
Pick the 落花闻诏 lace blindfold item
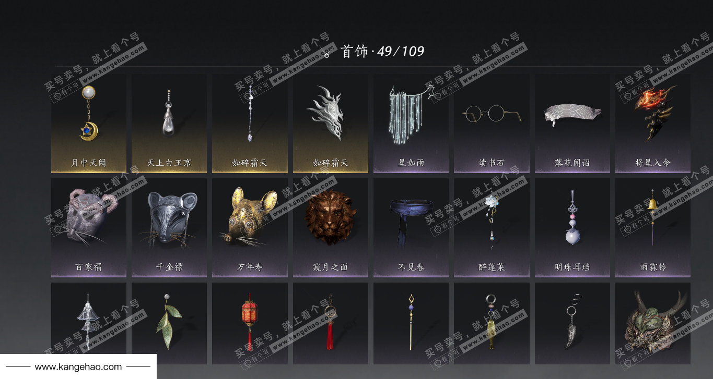[572, 124]
